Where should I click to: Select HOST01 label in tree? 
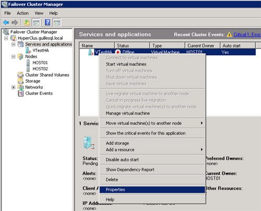tap(40, 63)
